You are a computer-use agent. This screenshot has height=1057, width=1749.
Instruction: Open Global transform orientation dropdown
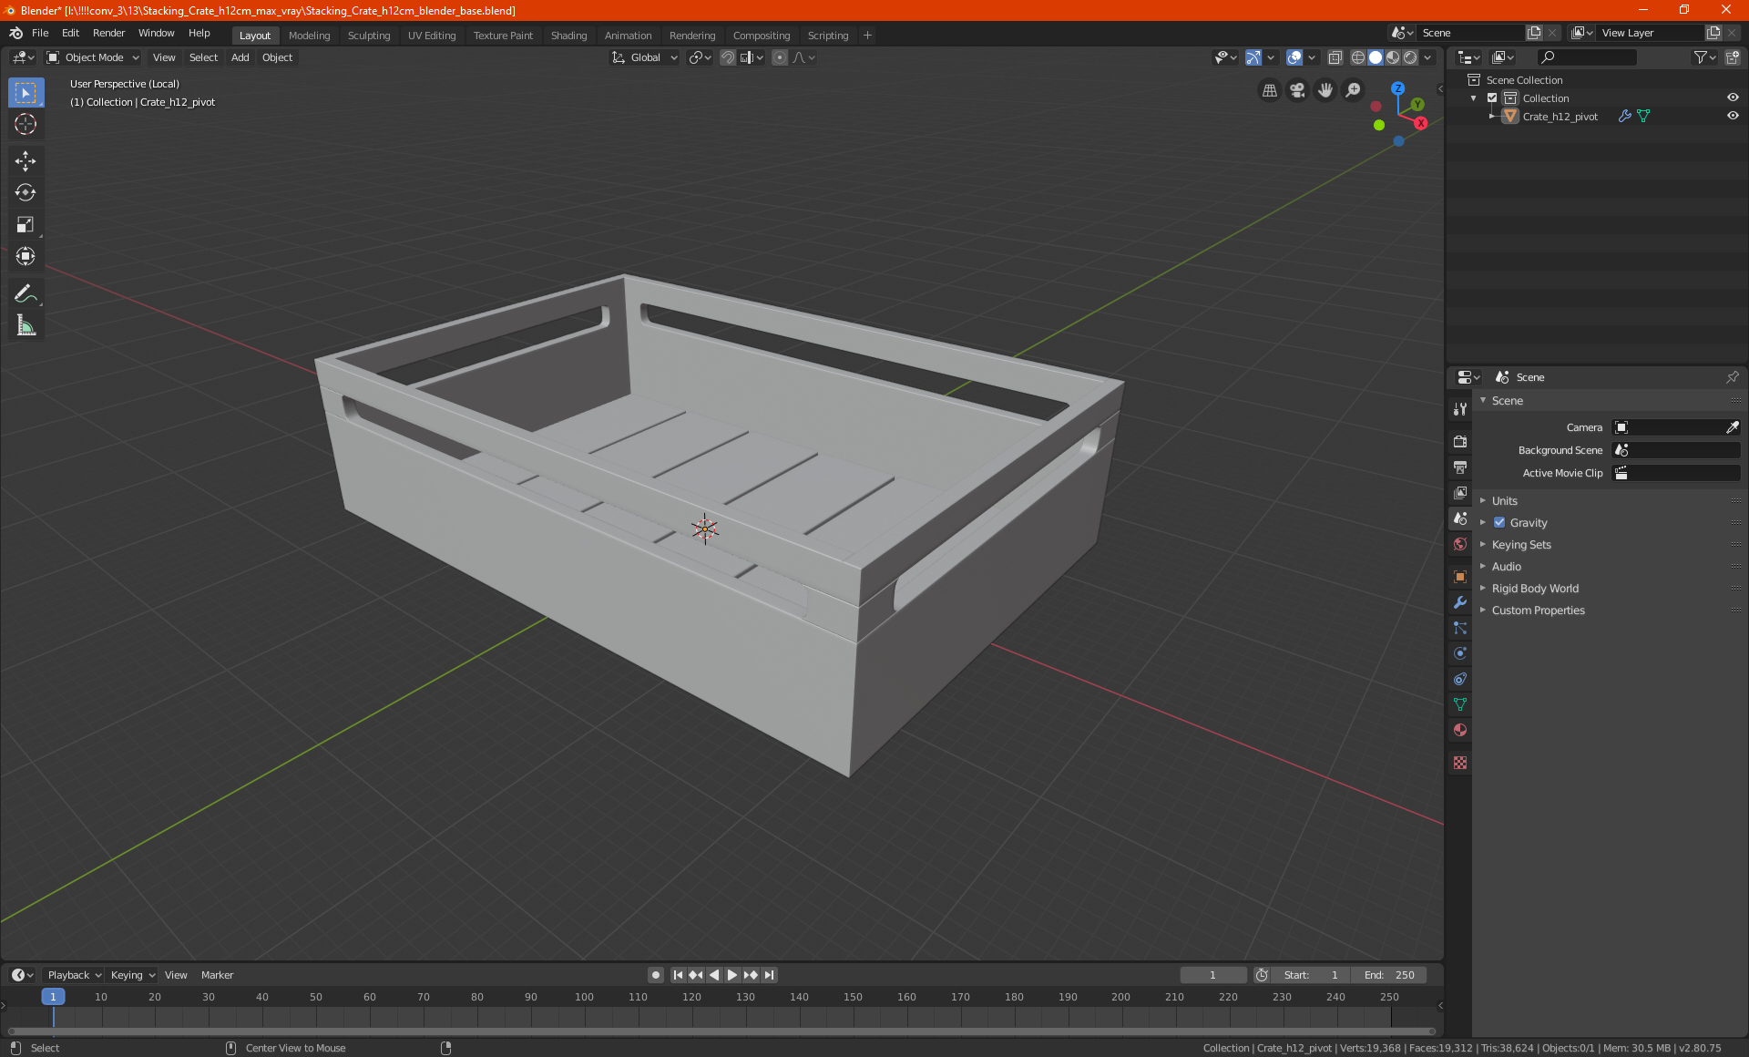(x=644, y=57)
